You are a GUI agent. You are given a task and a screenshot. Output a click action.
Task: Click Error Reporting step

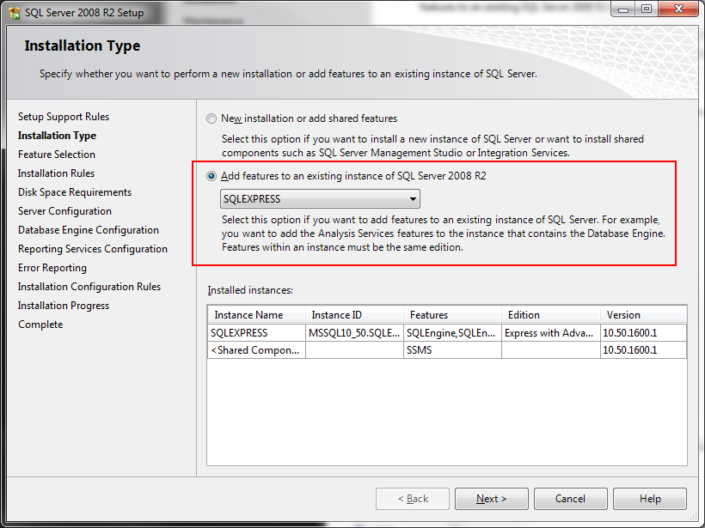pos(52,268)
